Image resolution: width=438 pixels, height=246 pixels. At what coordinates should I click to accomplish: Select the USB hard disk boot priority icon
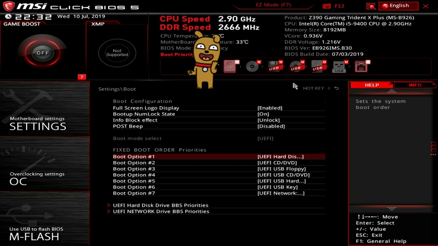pyautogui.click(x=318, y=67)
